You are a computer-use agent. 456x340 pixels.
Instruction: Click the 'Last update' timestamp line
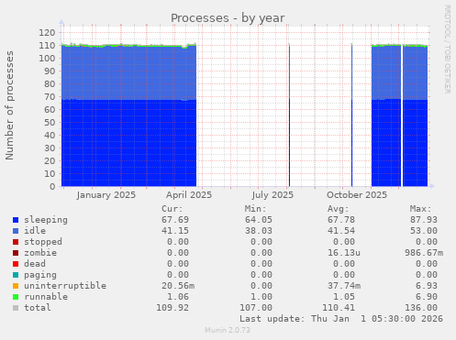341,319
